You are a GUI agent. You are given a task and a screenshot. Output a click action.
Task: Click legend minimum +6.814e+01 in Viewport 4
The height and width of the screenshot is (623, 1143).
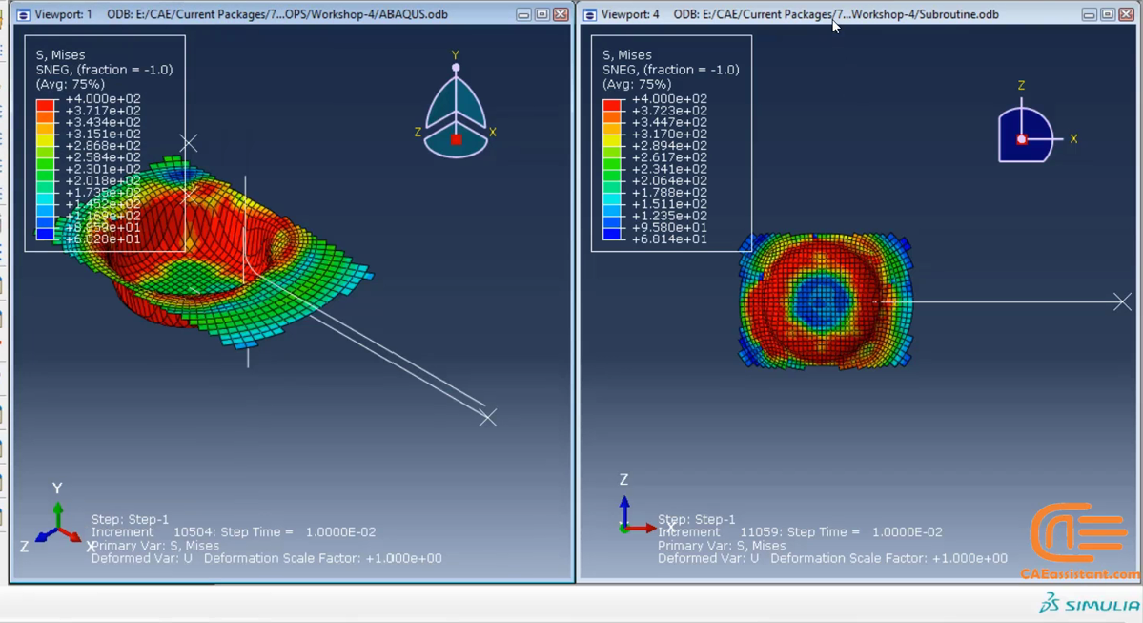point(669,239)
